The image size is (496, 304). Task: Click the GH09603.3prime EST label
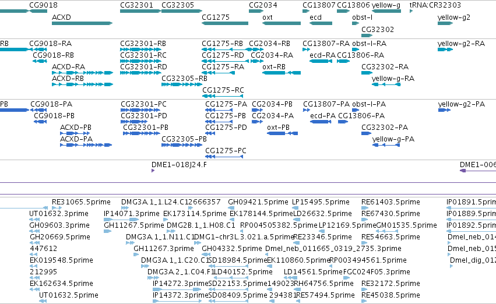[59, 225]
